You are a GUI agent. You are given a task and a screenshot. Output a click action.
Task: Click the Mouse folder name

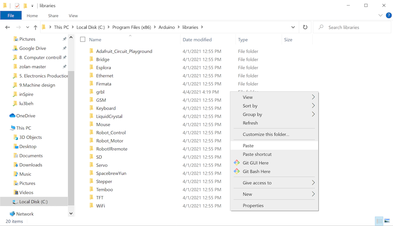(103, 124)
